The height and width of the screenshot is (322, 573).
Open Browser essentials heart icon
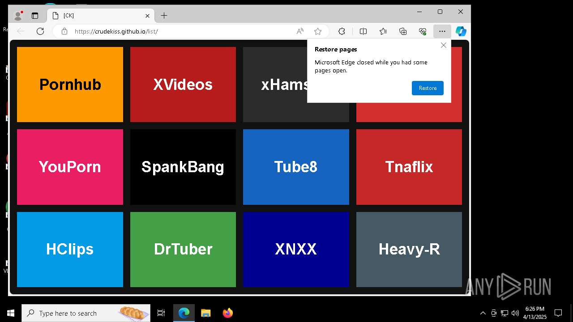click(x=423, y=31)
